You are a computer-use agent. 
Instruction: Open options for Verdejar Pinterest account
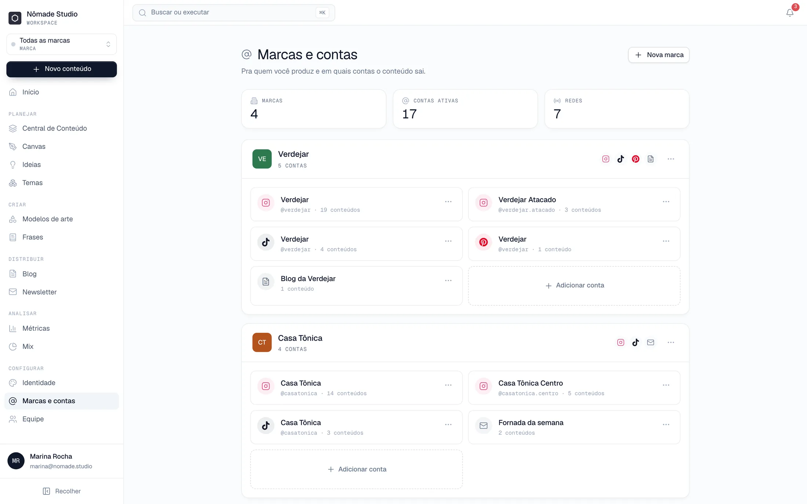point(666,241)
